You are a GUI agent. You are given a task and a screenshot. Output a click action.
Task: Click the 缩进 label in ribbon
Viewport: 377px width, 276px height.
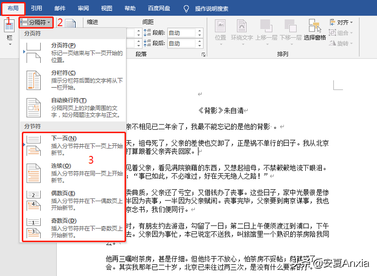[93, 22]
